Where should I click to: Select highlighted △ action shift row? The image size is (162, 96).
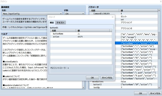[136, 43]
